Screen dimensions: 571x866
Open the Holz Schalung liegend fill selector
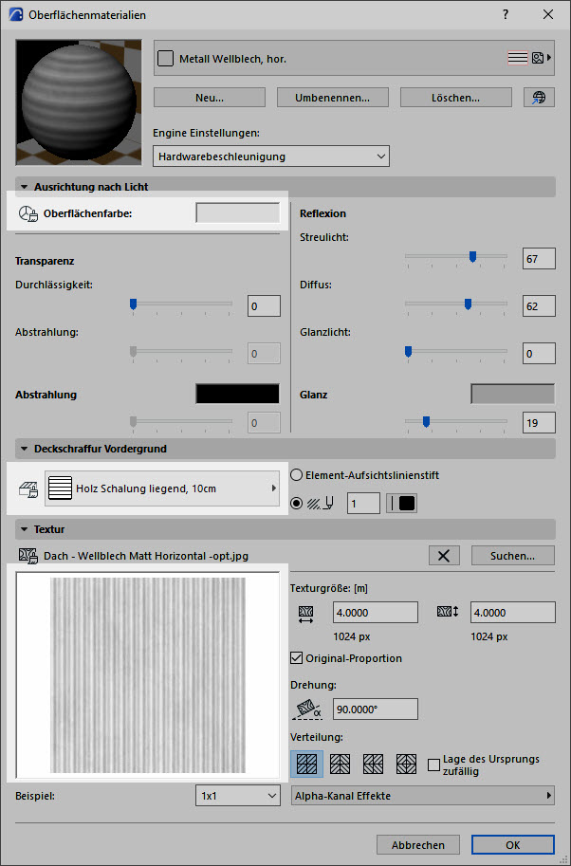(x=162, y=488)
